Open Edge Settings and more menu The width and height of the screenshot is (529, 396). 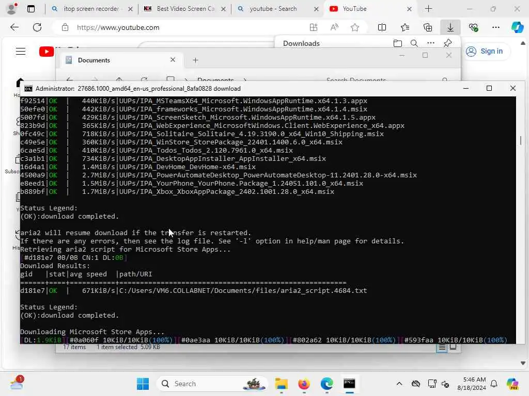[x=495, y=27]
